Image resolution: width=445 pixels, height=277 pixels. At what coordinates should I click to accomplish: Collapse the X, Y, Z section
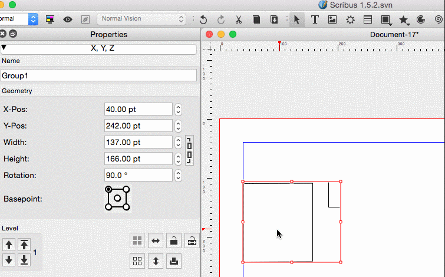[5, 48]
